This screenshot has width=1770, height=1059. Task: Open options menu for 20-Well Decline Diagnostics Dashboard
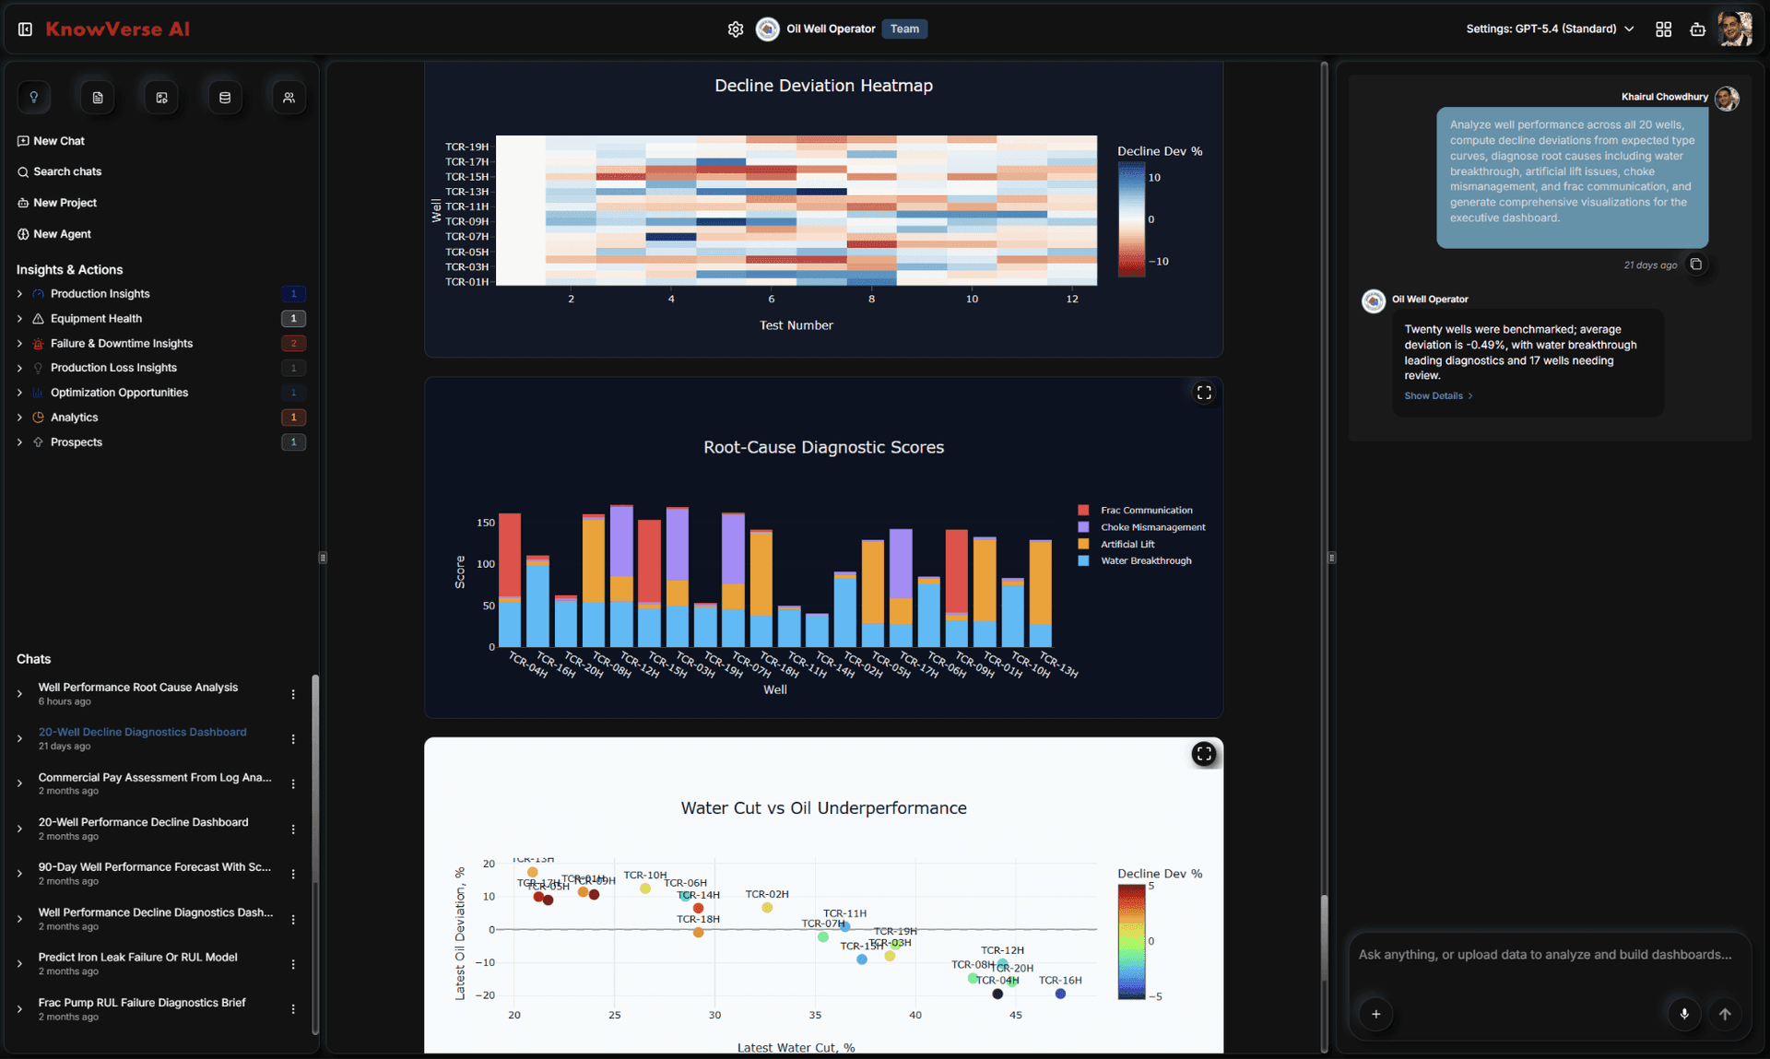click(x=293, y=739)
